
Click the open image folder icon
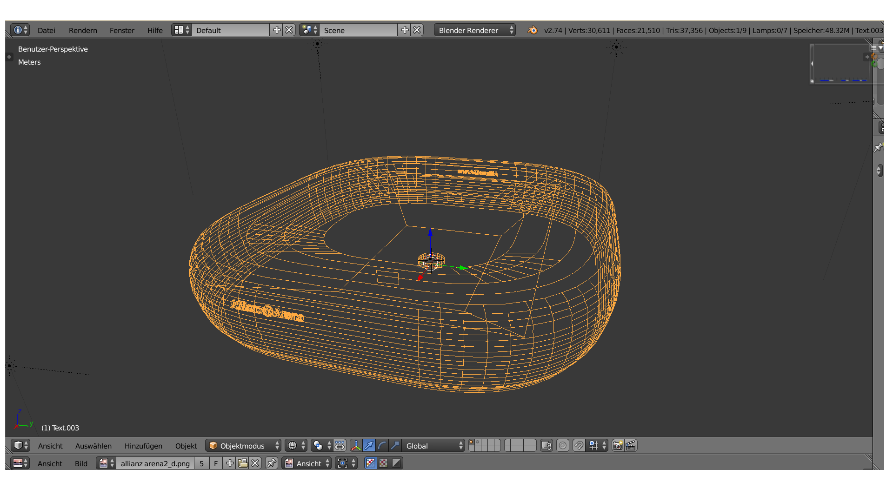pyautogui.click(x=243, y=463)
